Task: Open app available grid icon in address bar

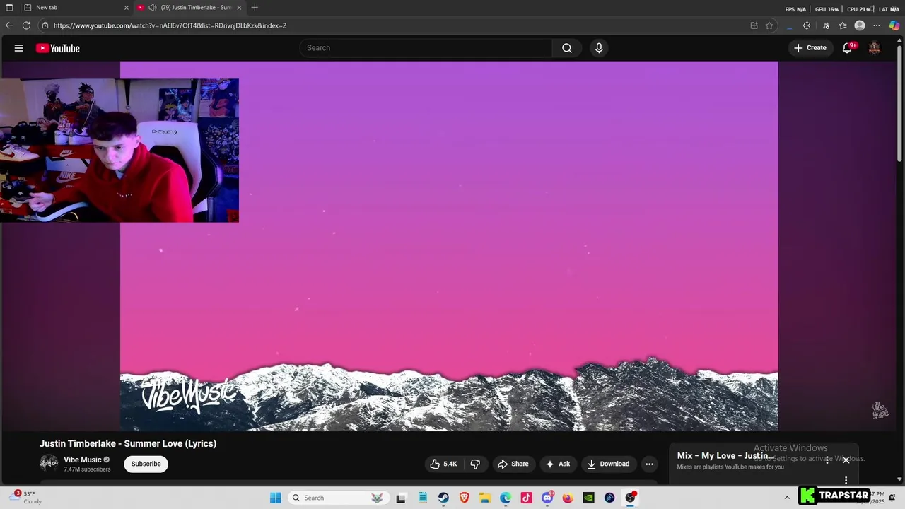Action: [x=754, y=25]
